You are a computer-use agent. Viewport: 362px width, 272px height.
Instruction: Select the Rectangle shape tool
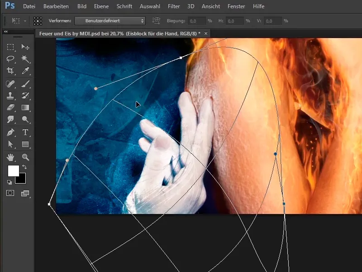click(x=25, y=144)
